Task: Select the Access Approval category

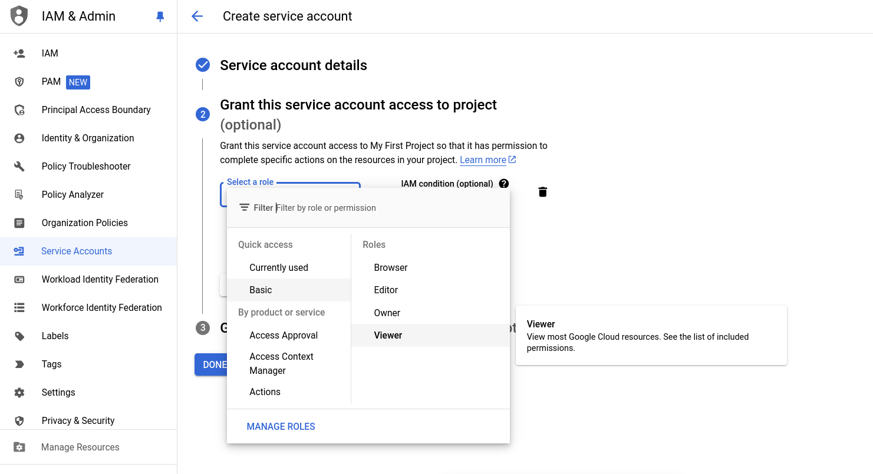Action: click(289, 336)
